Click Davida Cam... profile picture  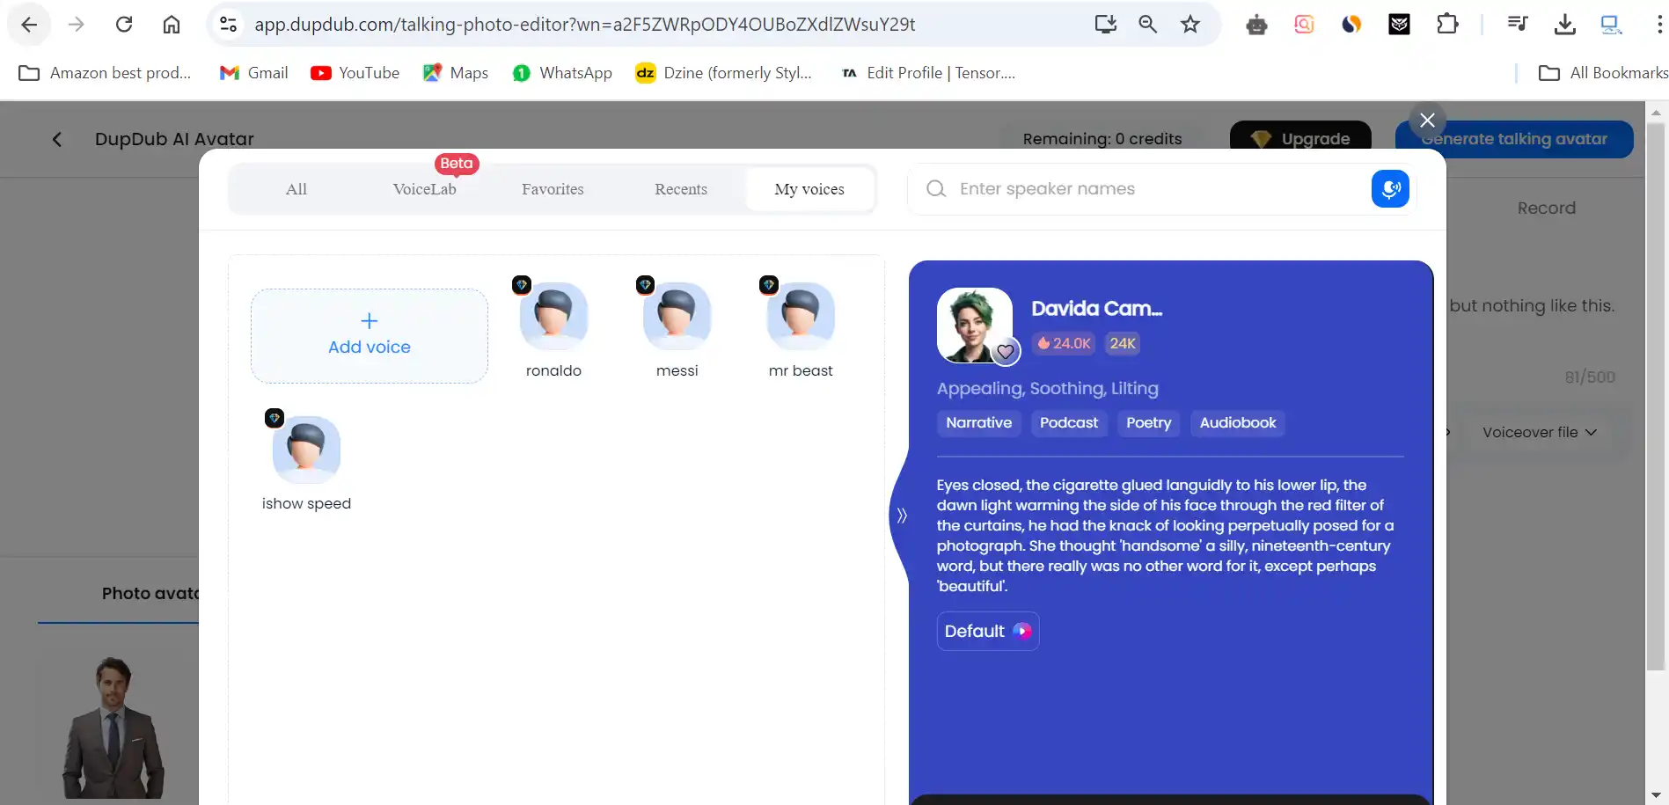point(974,324)
